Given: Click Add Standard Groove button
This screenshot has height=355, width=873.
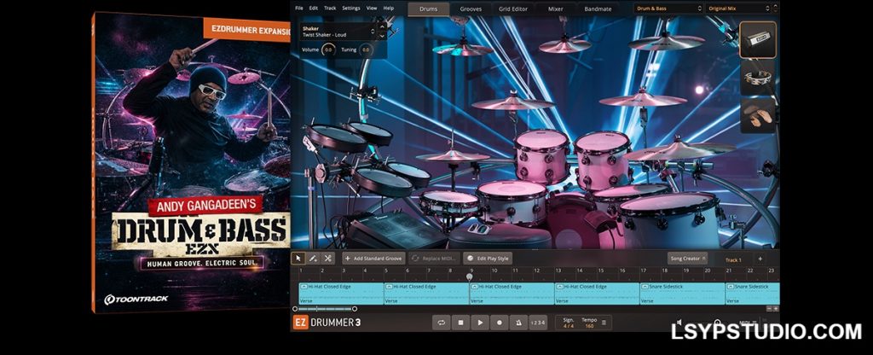Looking at the screenshot, I should click(x=373, y=259).
